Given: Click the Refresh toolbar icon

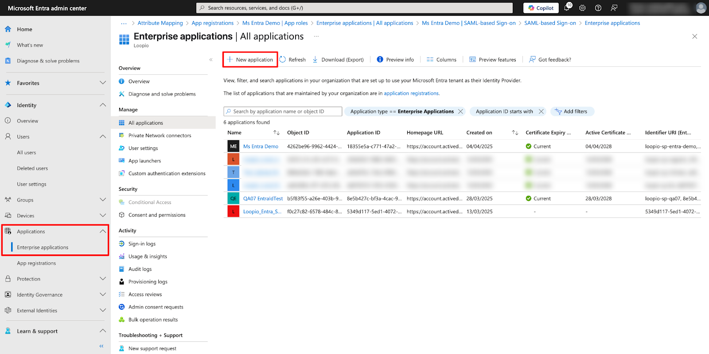Looking at the screenshot, I should (x=283, y=59).
